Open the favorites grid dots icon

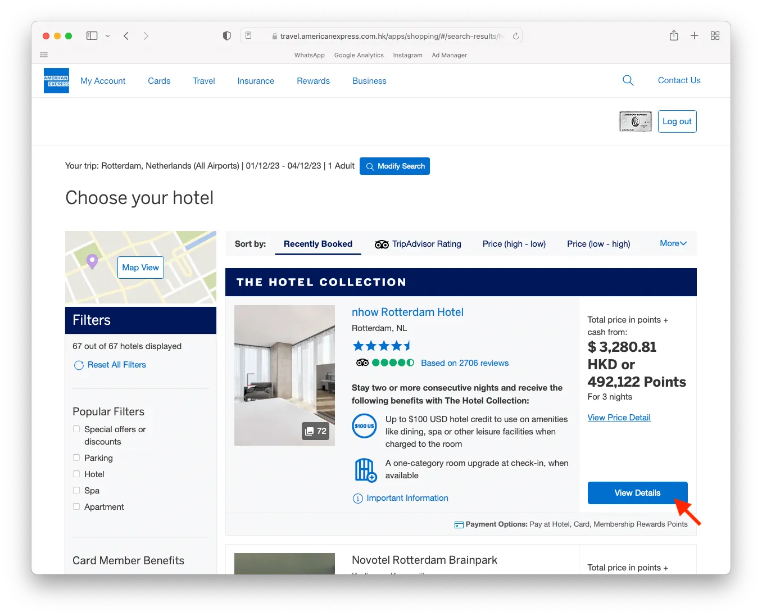[x=44, y=55]
